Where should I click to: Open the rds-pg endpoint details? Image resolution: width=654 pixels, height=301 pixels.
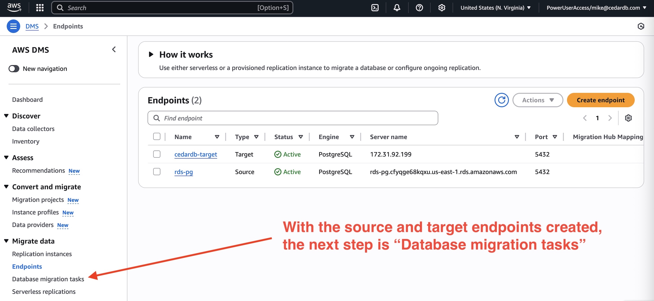[184, 172]
